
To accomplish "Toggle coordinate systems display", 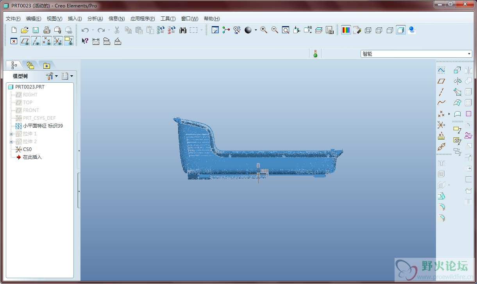I will (58, 41).
